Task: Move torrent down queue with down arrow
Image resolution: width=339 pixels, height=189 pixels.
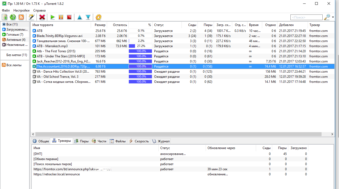Action: [x=88, y=17]
